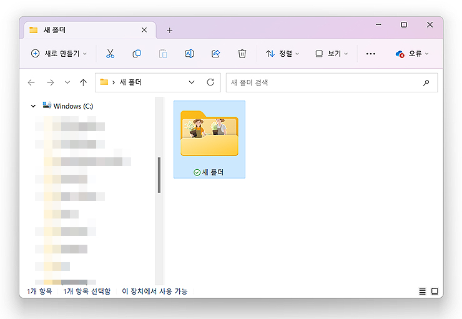Click the Cut scissors icon
462x319 pixels.
(111, 54)
